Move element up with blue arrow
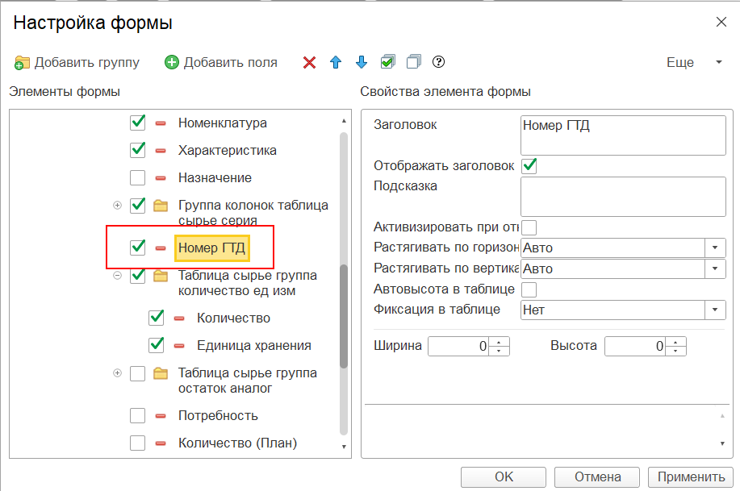Screen dimensions: 740x491 336,62
